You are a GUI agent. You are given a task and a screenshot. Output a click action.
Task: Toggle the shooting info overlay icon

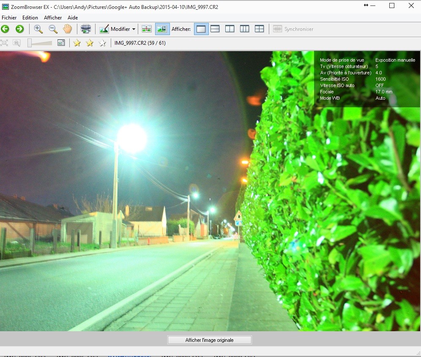(x=162, y=29)
